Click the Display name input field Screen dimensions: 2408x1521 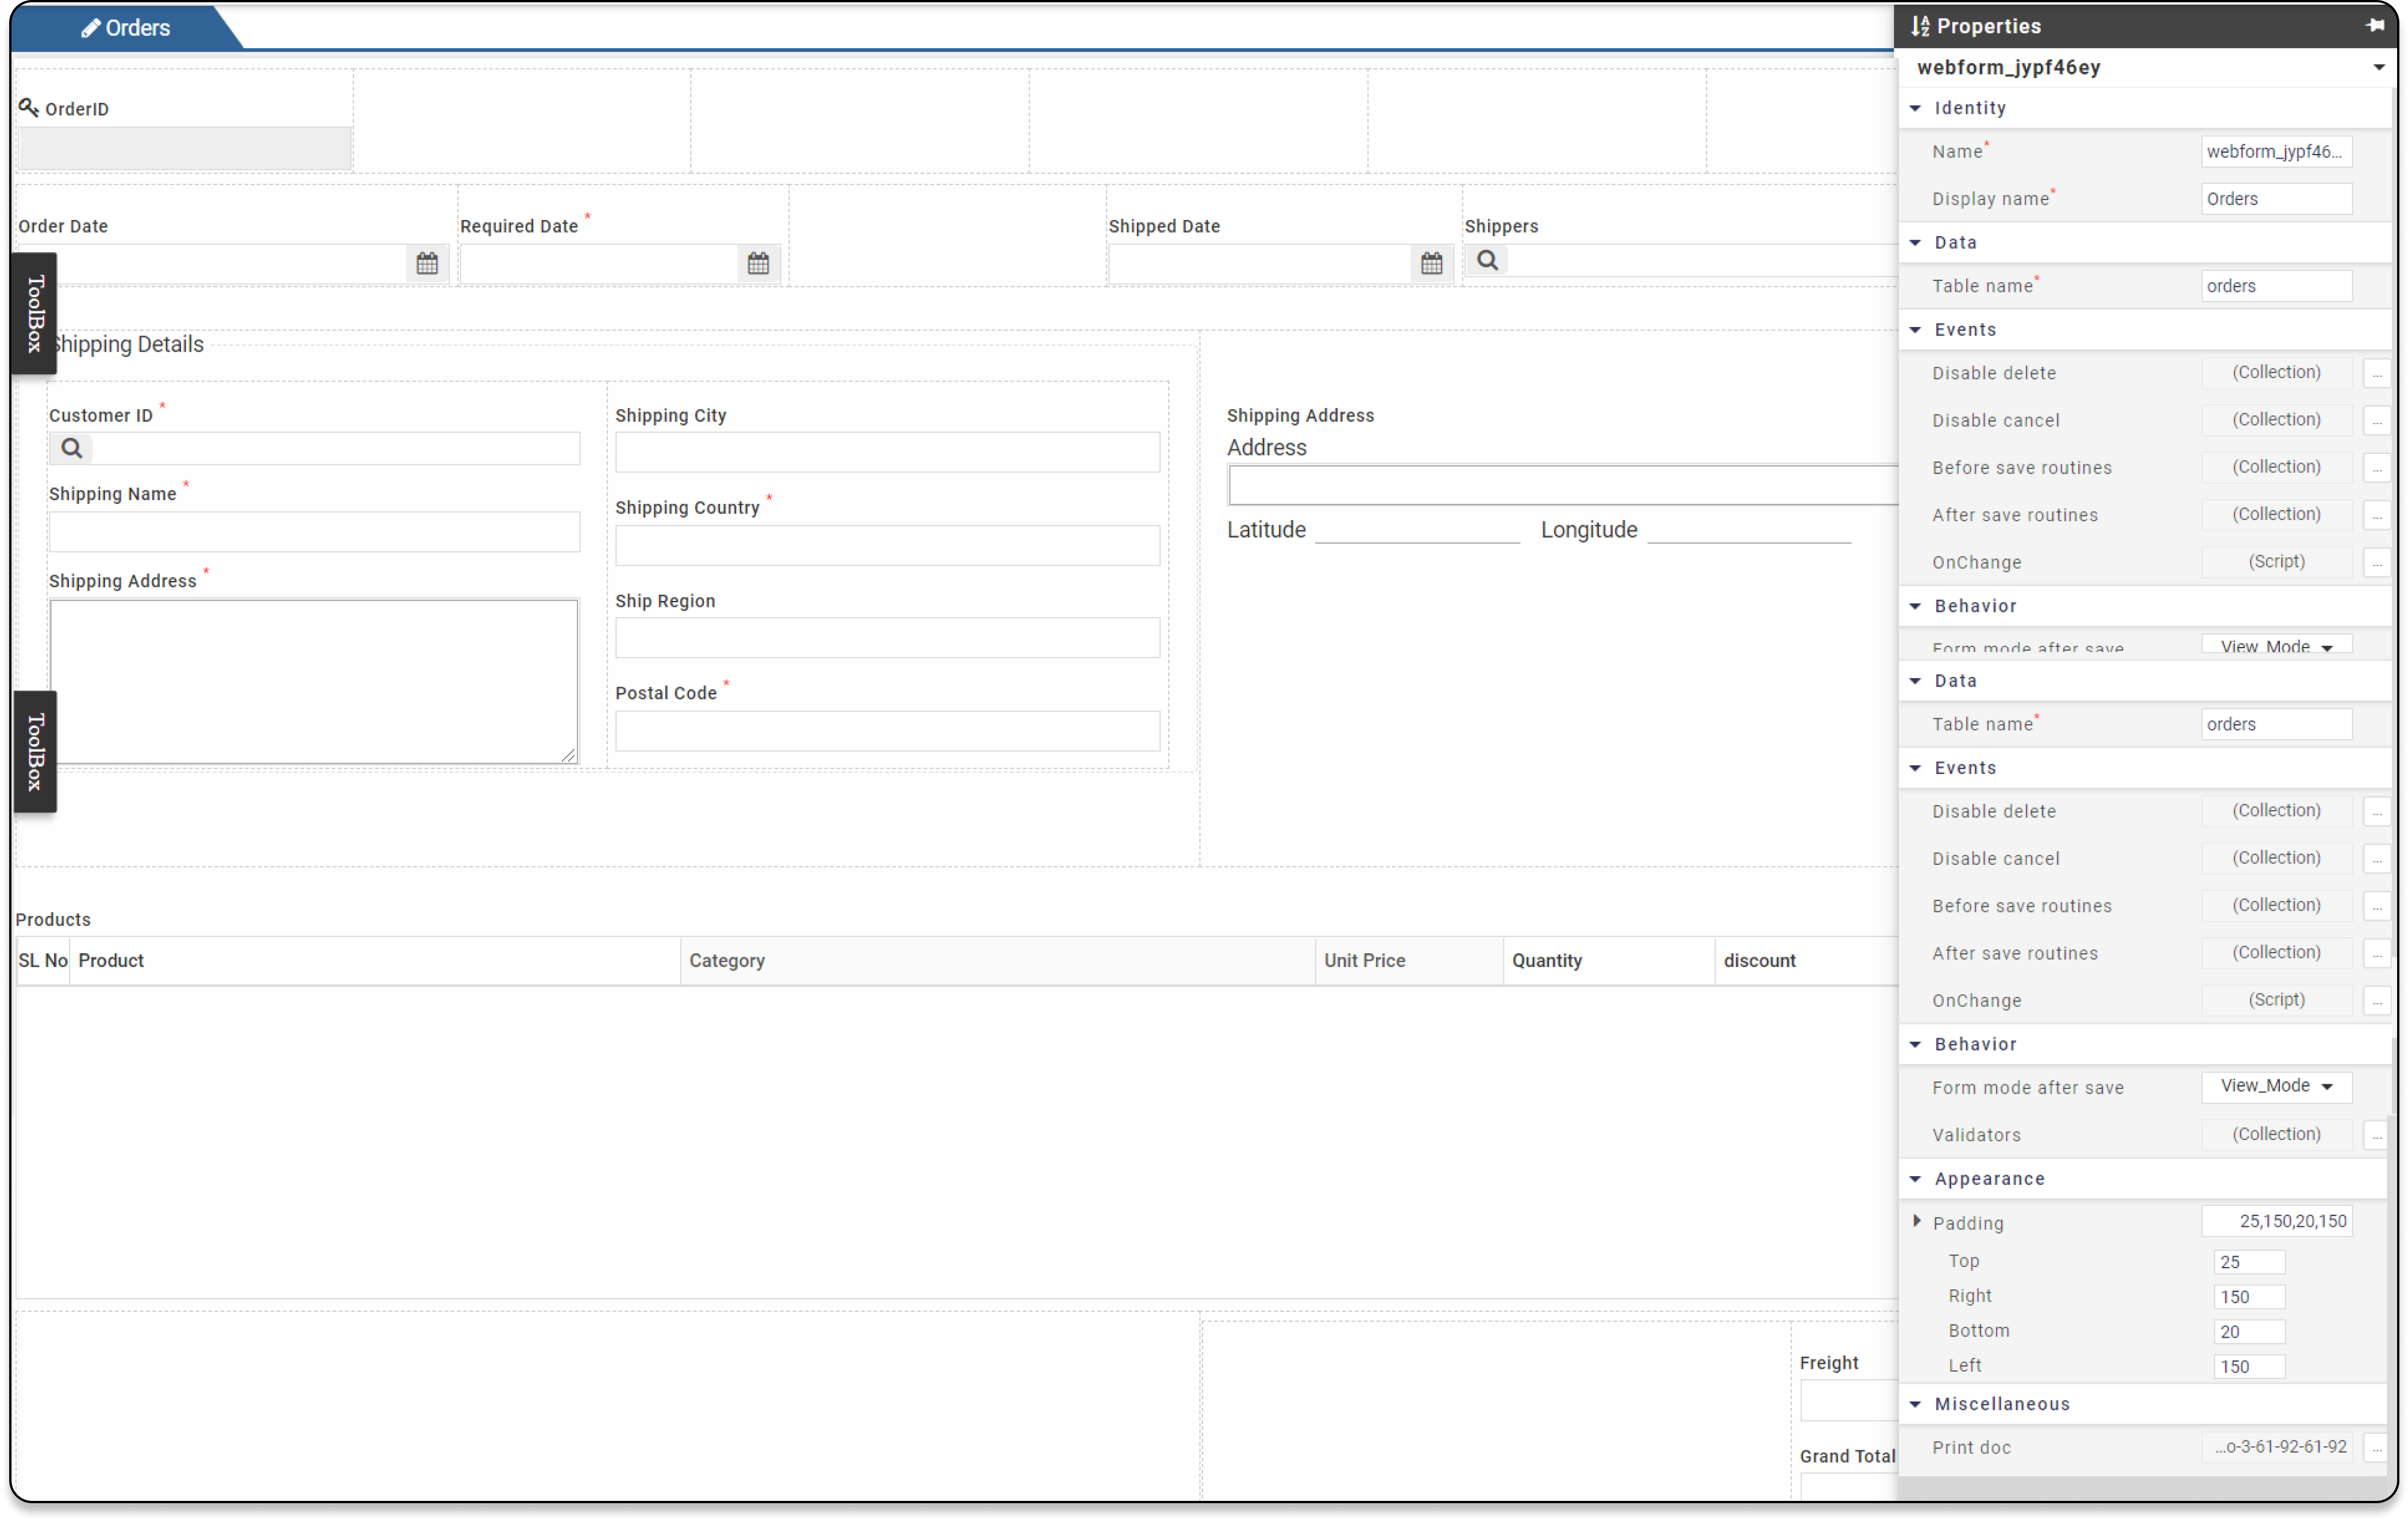pos(2276,198)
